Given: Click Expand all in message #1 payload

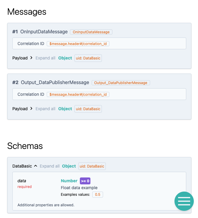Looking at the screenshot, I should pyautogui.click(x=45, y=58).
